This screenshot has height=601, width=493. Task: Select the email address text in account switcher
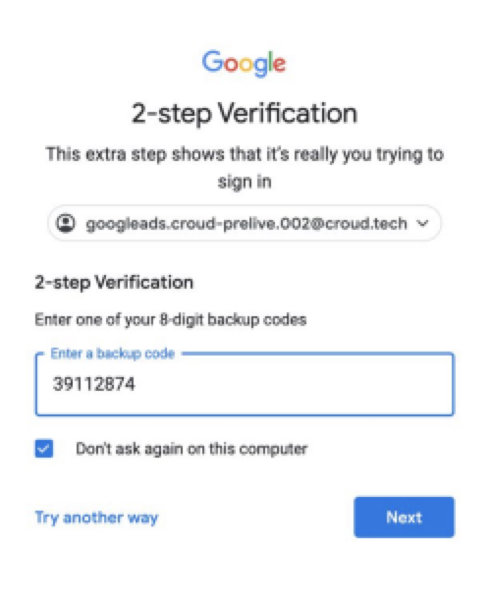click(x=246, y=224)
